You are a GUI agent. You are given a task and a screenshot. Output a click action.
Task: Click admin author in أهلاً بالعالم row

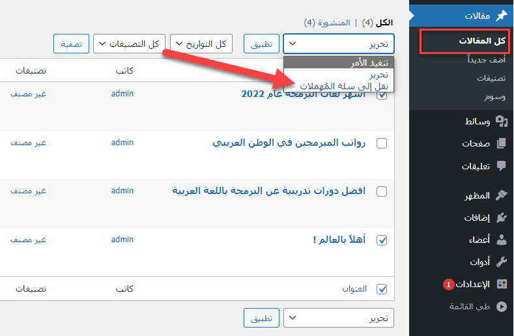[x=122, y=239]
